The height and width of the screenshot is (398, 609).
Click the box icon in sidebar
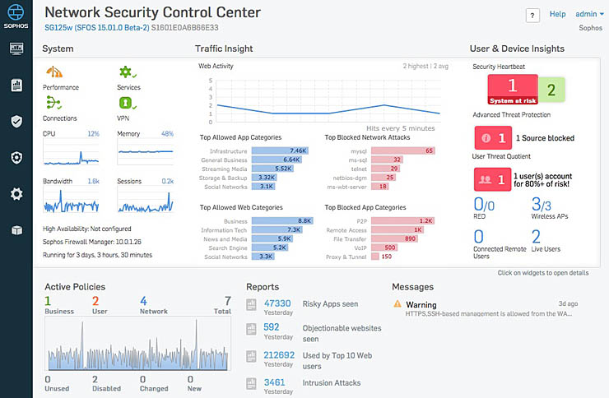pos(16,230)
